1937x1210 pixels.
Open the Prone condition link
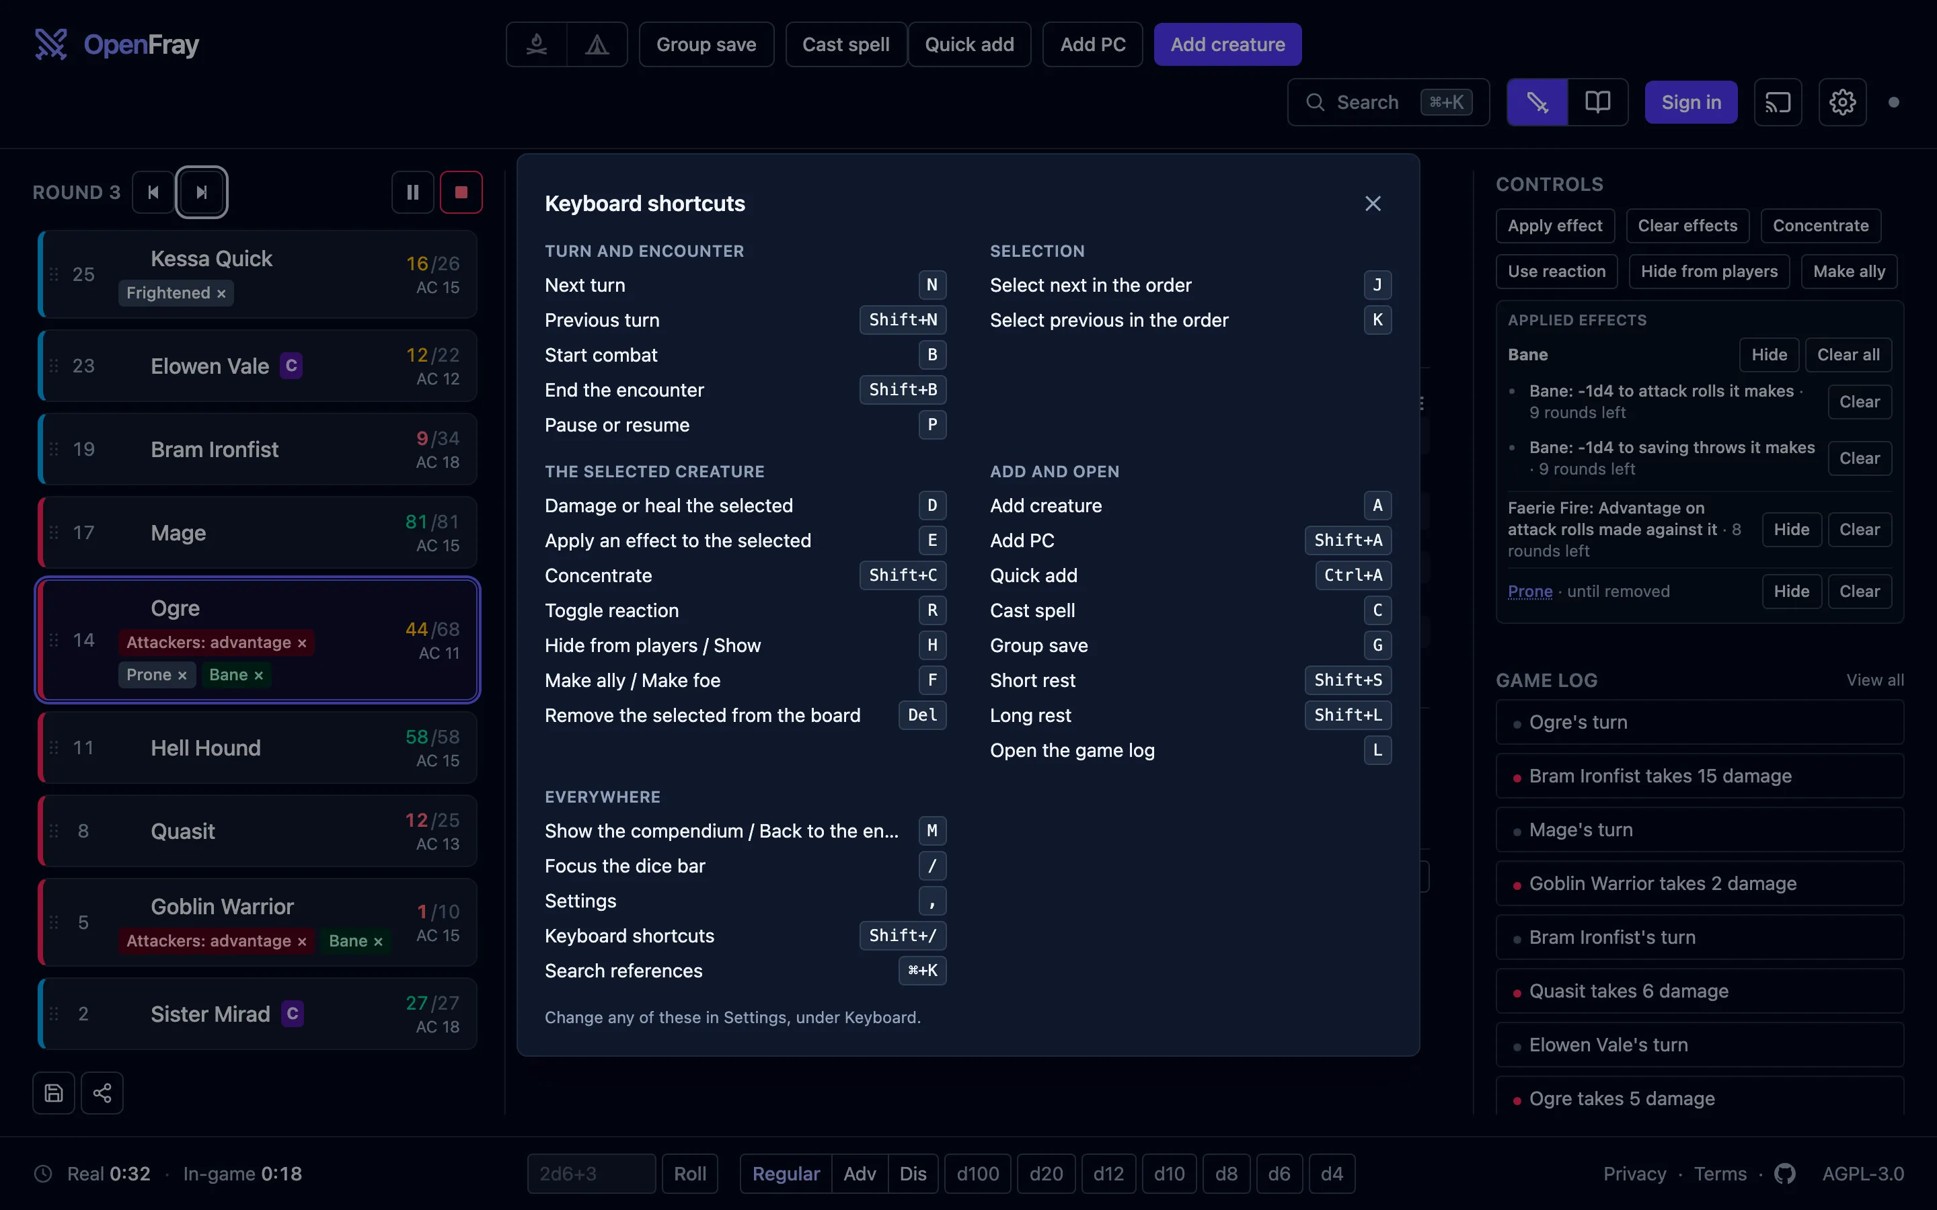coord(1529,592)
